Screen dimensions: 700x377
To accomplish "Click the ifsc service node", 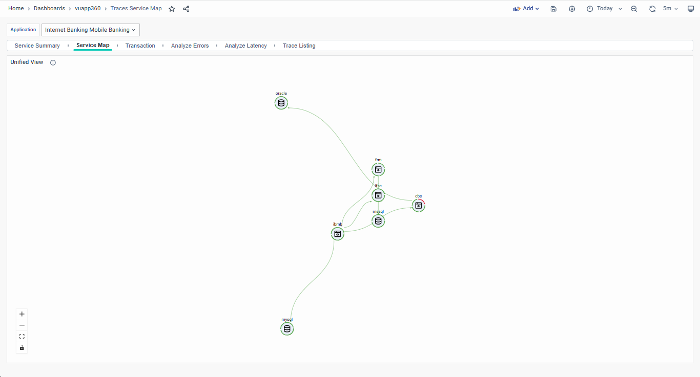I will coord(378,195).
